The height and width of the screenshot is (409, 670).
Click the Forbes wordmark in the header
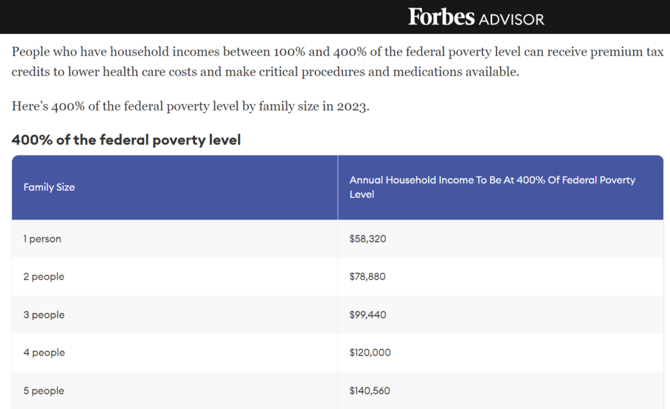441,17
